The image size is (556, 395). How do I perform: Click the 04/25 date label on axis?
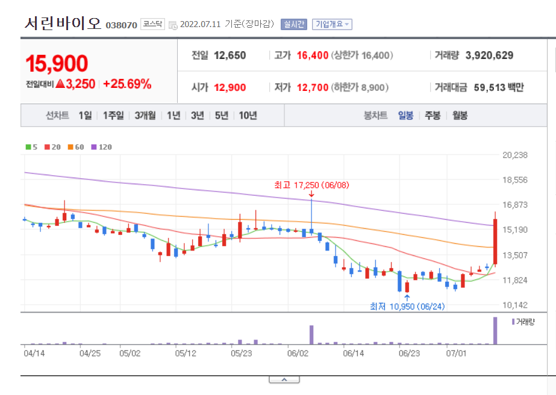pyautogui.click(x=90, y=353)
